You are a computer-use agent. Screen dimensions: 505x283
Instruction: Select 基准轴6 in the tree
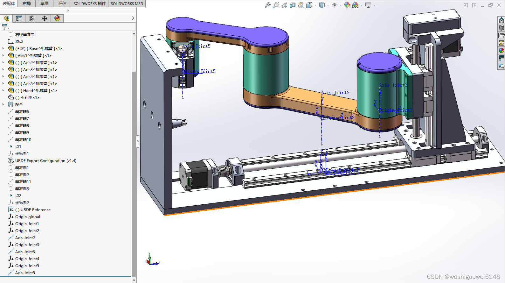22,111
